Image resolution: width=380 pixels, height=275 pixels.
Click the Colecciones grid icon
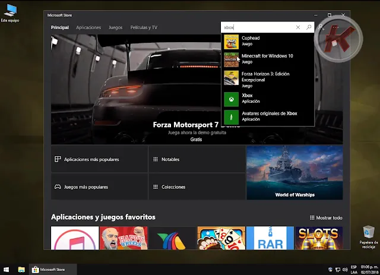156,187
